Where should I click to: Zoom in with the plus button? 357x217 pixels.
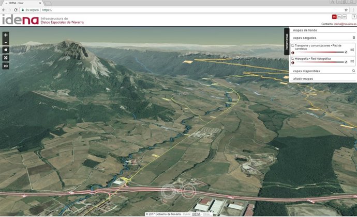[6, 35]
